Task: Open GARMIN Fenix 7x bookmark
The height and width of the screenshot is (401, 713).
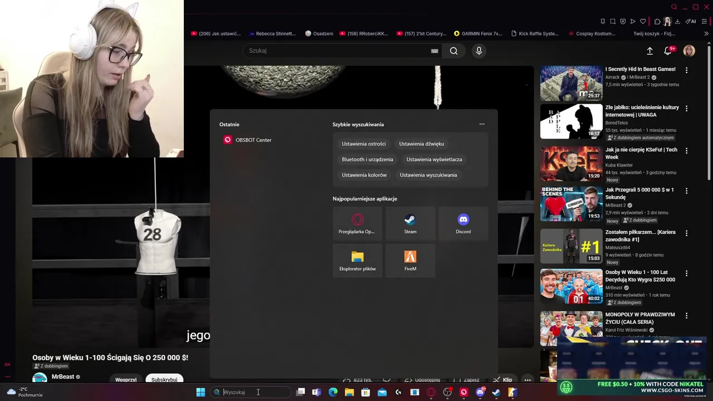Action: 478,33
